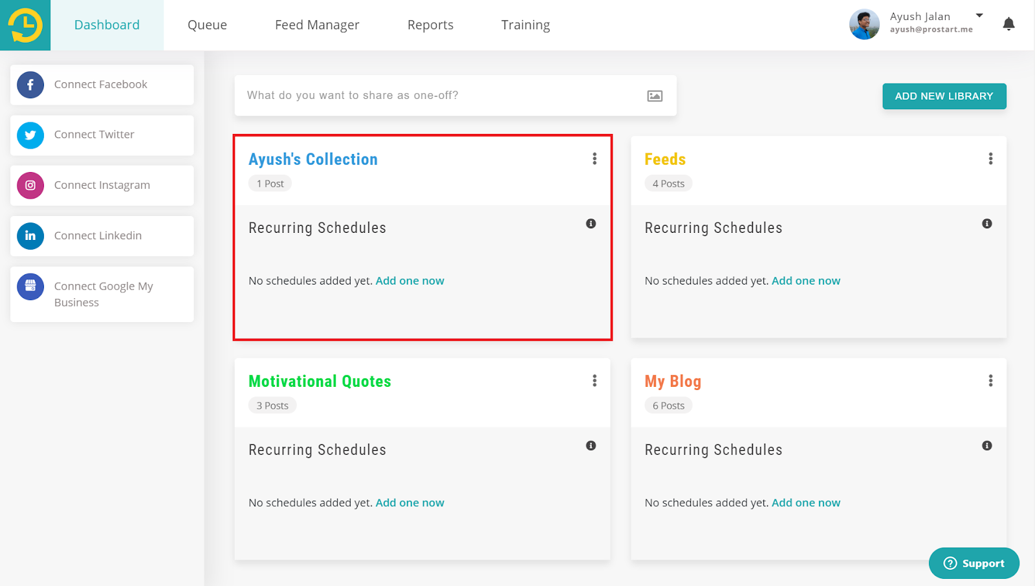This screenshot has height=586, width=1035.
Task: Click the LinkedIn icon in sidebar
Action: (30, 236)
